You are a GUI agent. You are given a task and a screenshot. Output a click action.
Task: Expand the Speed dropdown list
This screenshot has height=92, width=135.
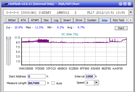pos(96,83)
